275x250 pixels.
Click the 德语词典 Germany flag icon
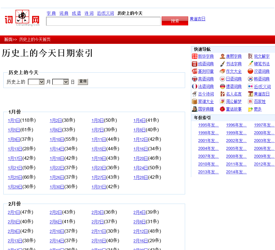[223, 87]
